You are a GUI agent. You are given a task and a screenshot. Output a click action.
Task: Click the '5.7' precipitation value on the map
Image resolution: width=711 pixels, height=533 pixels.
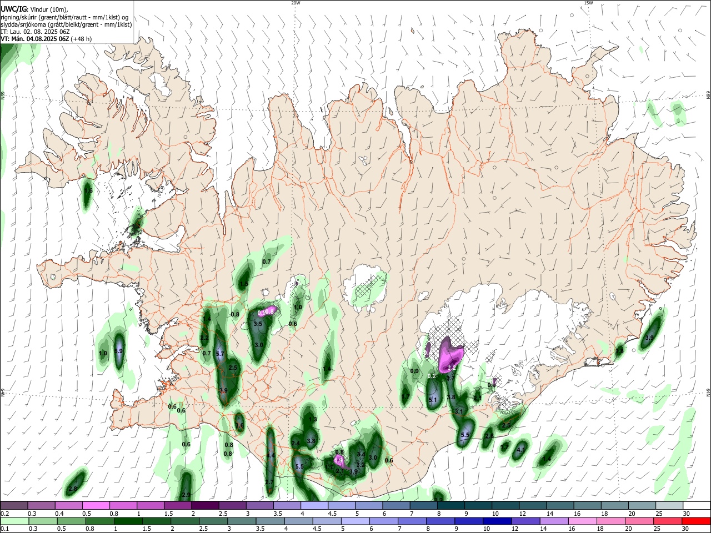click(x=219, y=354)
